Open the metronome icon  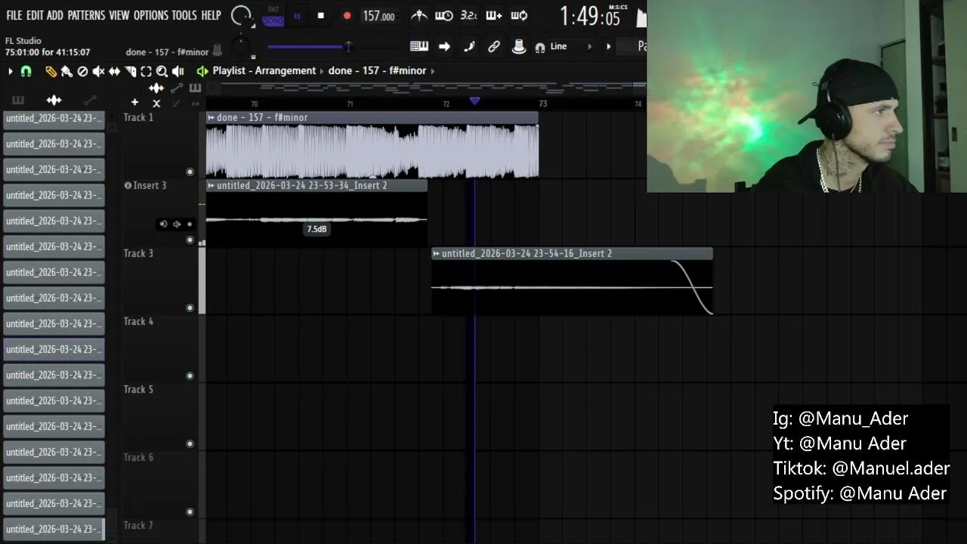(419, 15)
